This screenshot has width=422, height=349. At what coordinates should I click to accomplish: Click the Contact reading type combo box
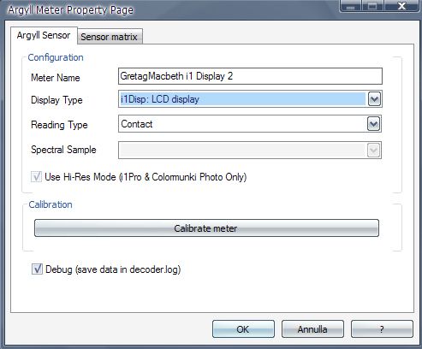[250, 124]
